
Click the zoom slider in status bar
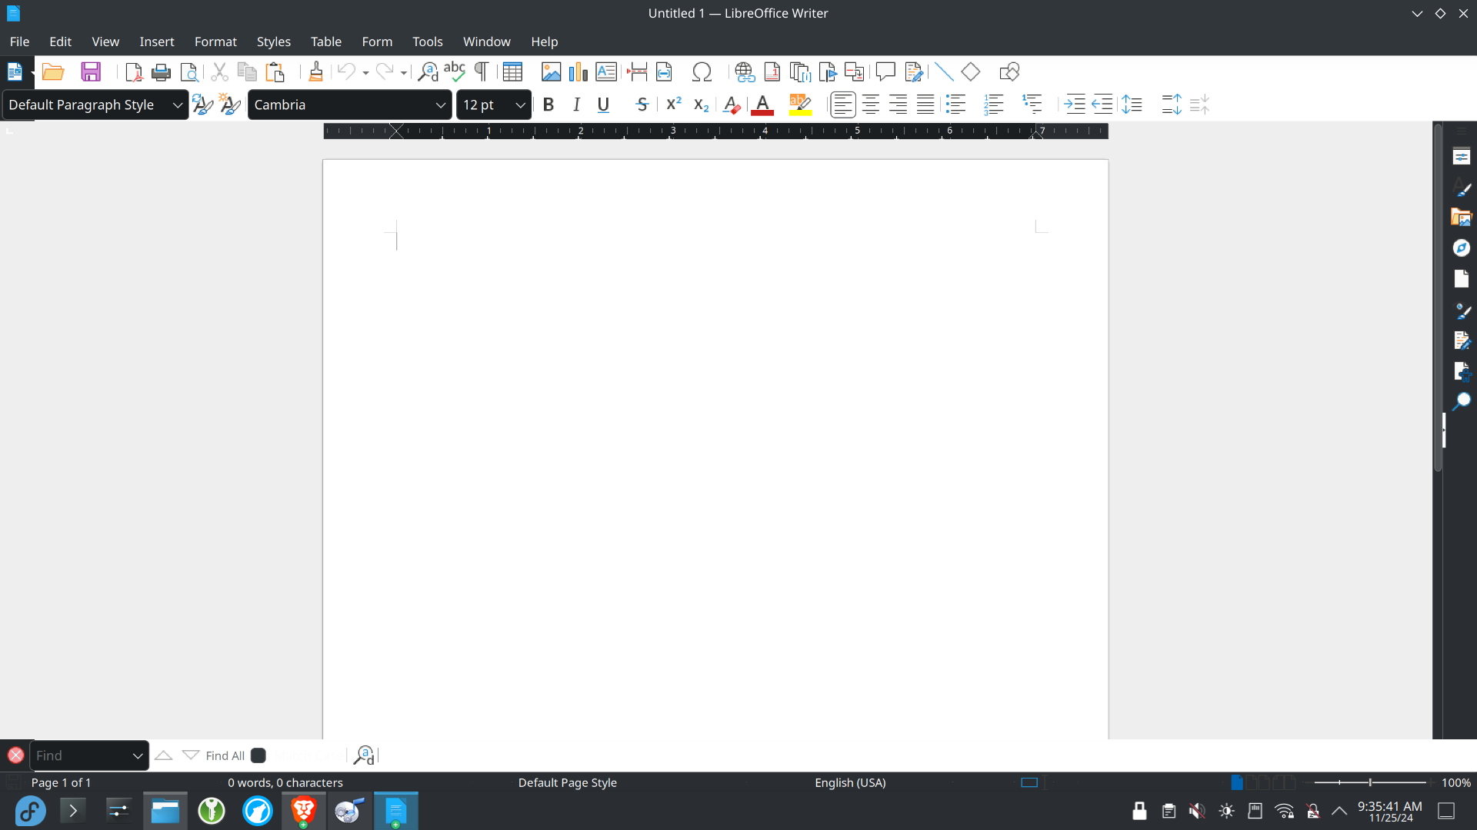(1370, 783)
